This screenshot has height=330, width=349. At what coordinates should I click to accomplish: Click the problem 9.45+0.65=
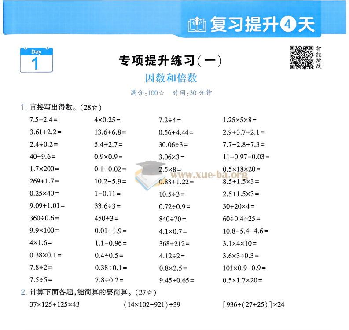[x=176, y=280]
